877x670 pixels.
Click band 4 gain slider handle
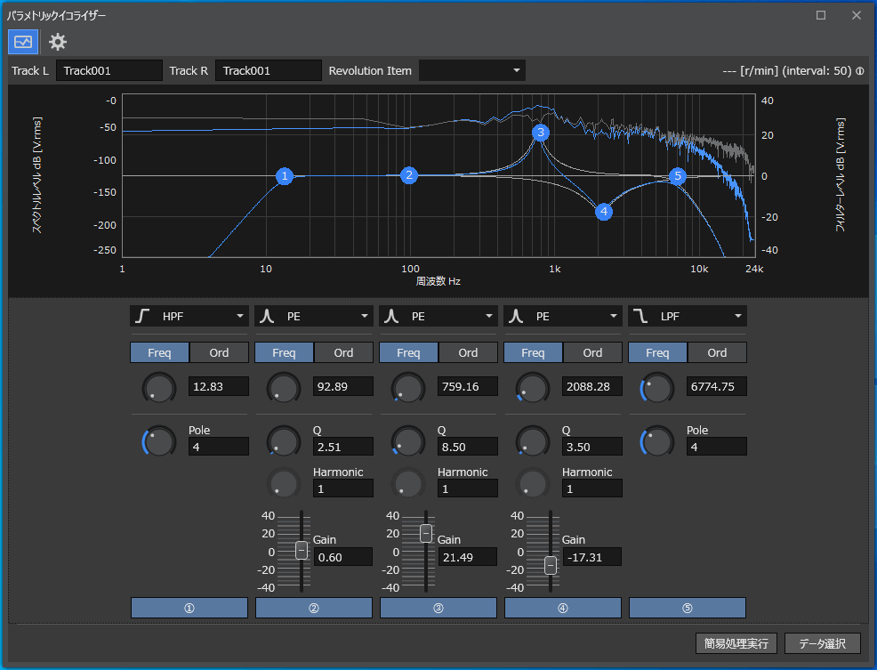[x=551, y=566]
